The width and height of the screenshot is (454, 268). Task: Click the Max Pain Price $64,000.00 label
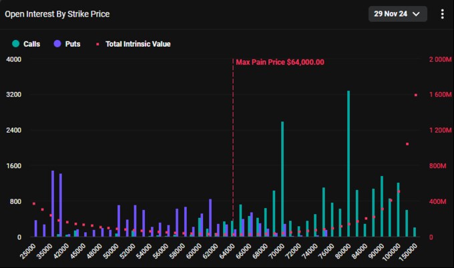(280, 62)
